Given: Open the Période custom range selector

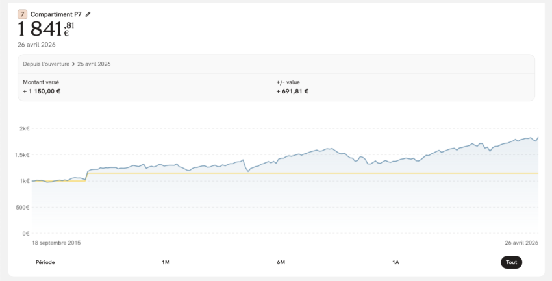Looking at the screenshot, I should (45, 262).
